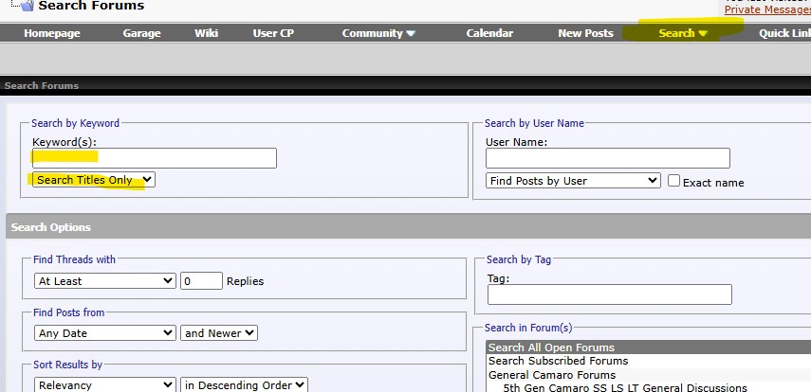This screenshot has height=392, width=811.
Task: Open the Find Posts by User dropdown
Action: coord(573,181)
